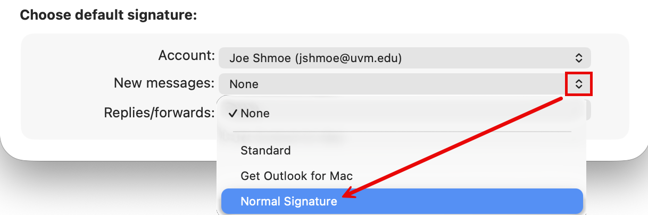The width and height of the screenshot is (648, 215).
Task: Click the Replies/forwards label
Action: 159,113
